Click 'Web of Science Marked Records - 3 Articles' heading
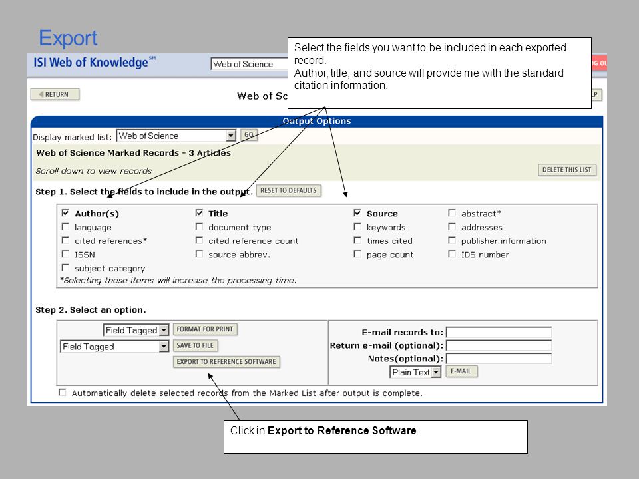This screenshot has width=639, height=479. point(133,153)
